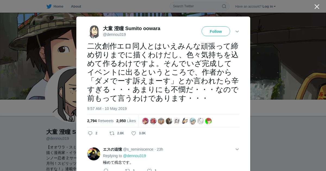Viewport: 326px width, 171px height.
Task: Open the Log in dropdown
Action: [x=269, y=6]
